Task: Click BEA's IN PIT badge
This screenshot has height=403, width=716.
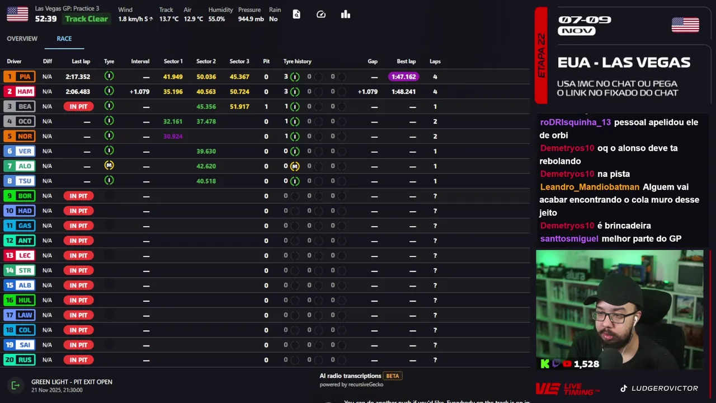Action: coord(78,106)
